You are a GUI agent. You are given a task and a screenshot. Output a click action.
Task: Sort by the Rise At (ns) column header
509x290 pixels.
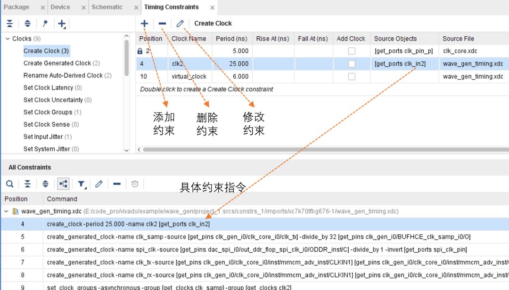(x=273, y=39)
